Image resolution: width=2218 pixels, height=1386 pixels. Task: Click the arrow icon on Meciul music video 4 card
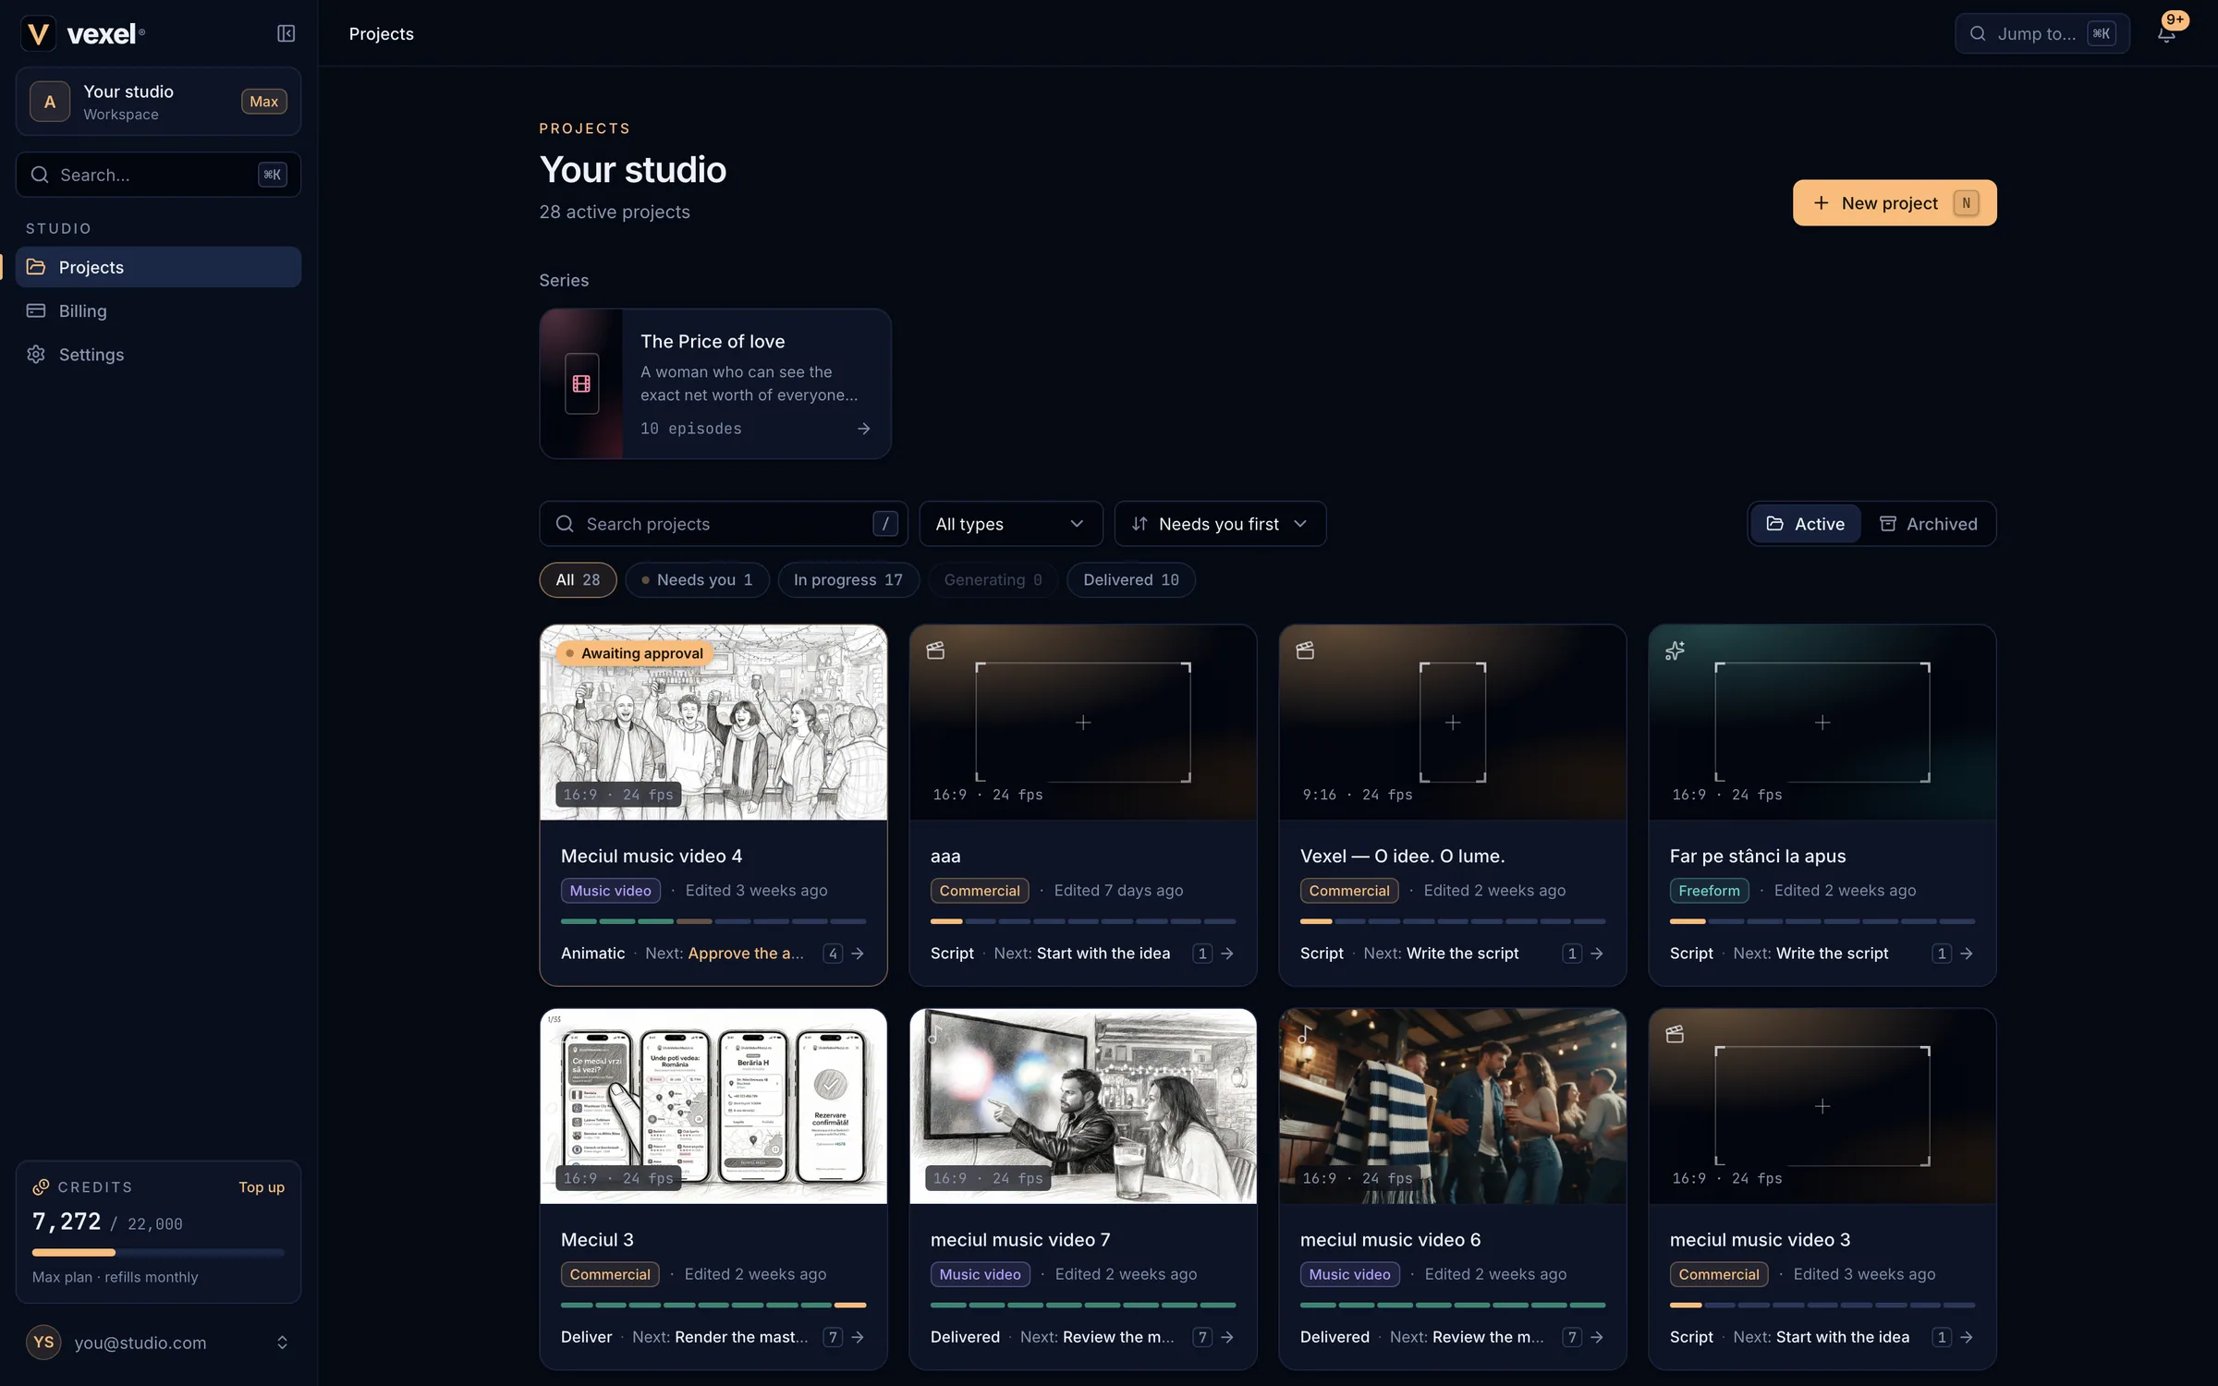pyautogui.click(x=858, y=954)
